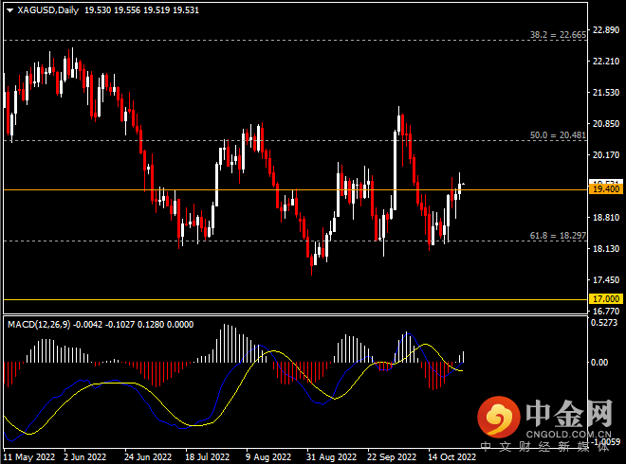
Task: Select the 16.770 price axis value
Action: click(606, 311)
